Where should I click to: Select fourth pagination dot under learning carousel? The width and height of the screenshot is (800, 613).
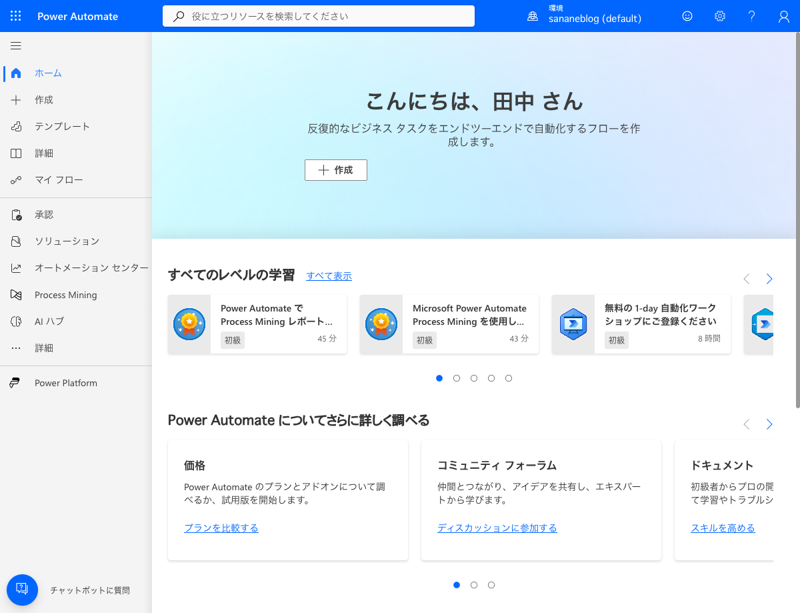(x=491, y=378)
